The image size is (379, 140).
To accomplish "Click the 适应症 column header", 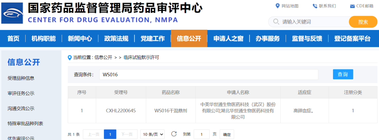I will click(305, 93).
